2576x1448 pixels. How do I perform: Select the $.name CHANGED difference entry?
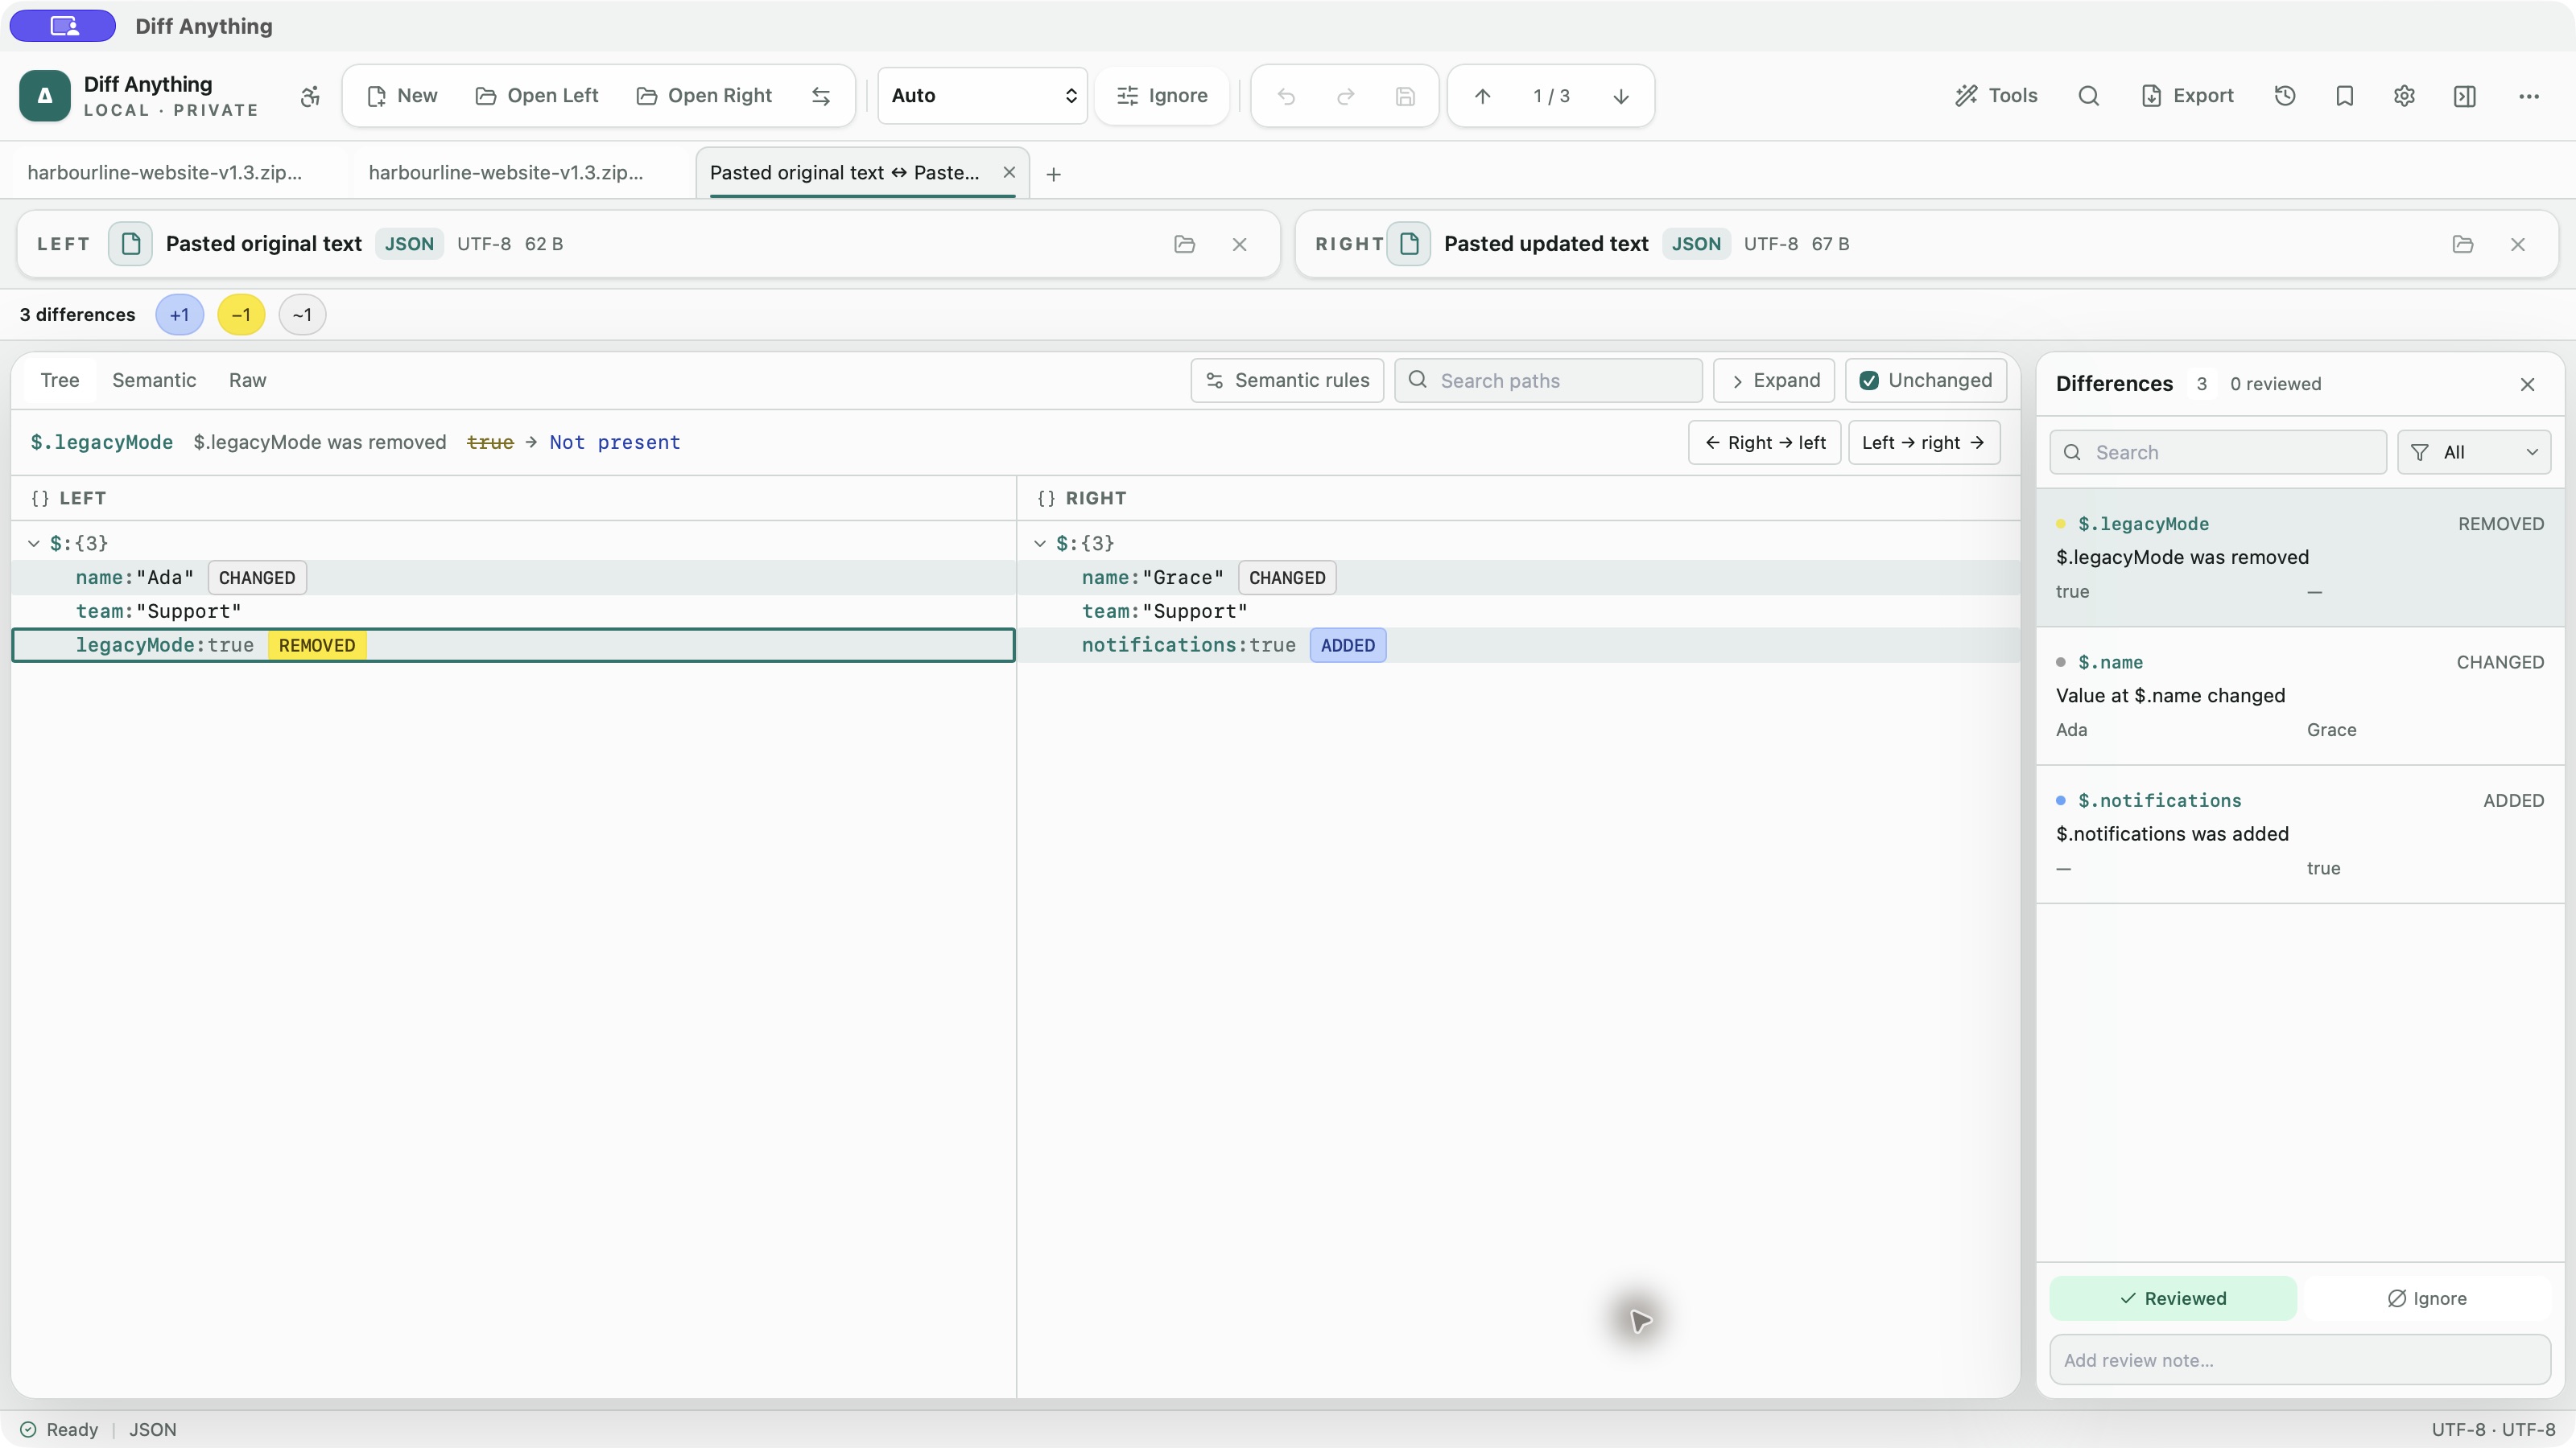[x=2300, y=697]
